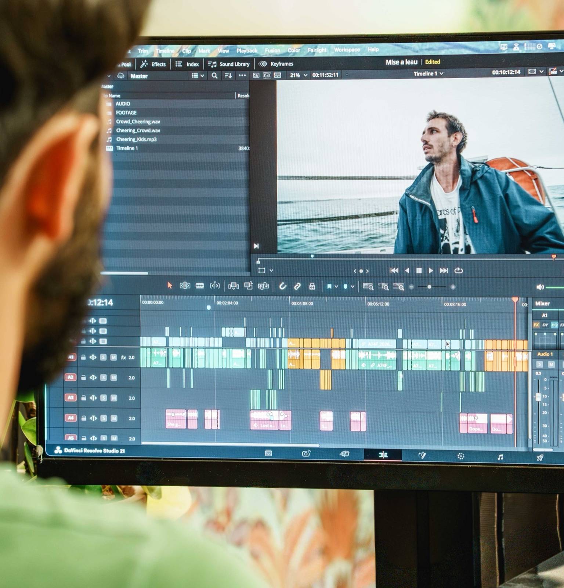564x588 pixels.
Task: Zoom out timeline with minus button
Action: point(411,287)
